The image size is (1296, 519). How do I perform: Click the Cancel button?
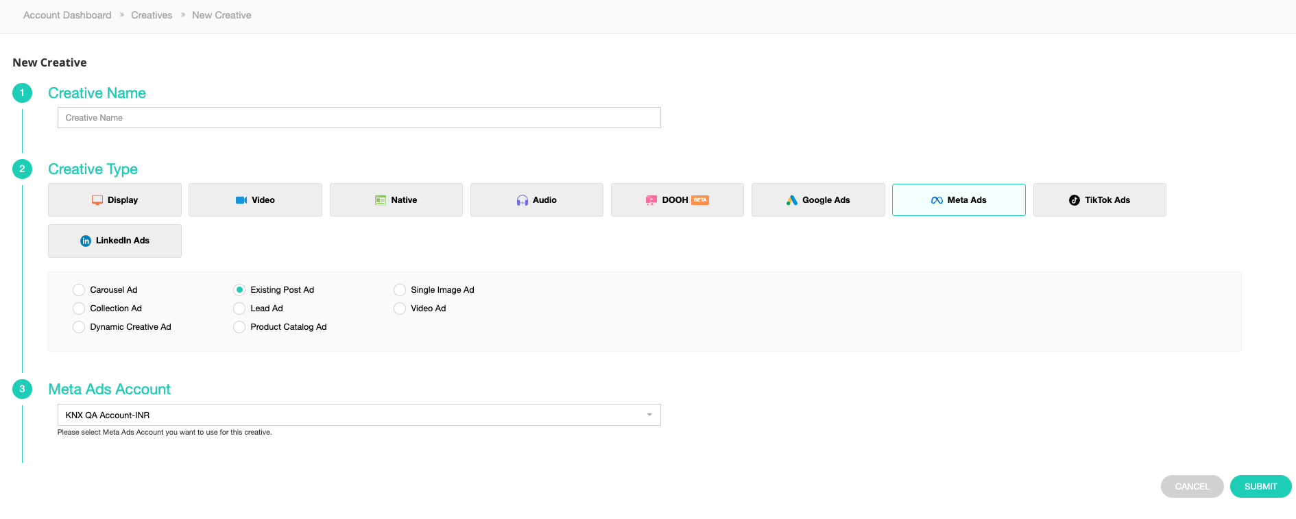coord(1192,486)
